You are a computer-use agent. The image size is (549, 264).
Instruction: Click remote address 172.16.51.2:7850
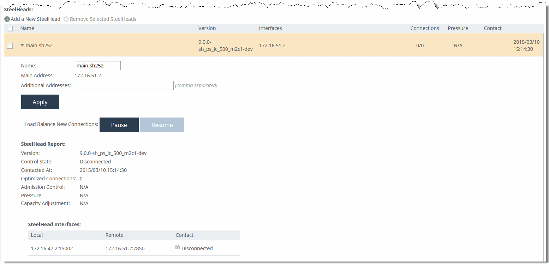125,248
